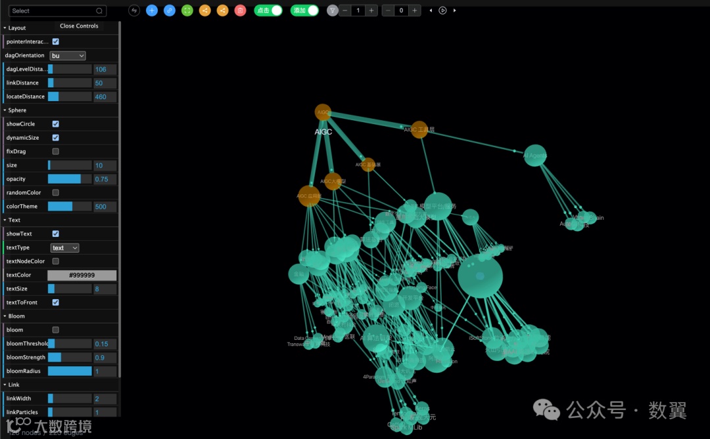Click the green fullscreen icon
Image resolution: width=710 pixels, height=439 pixels.
[187, 10]
